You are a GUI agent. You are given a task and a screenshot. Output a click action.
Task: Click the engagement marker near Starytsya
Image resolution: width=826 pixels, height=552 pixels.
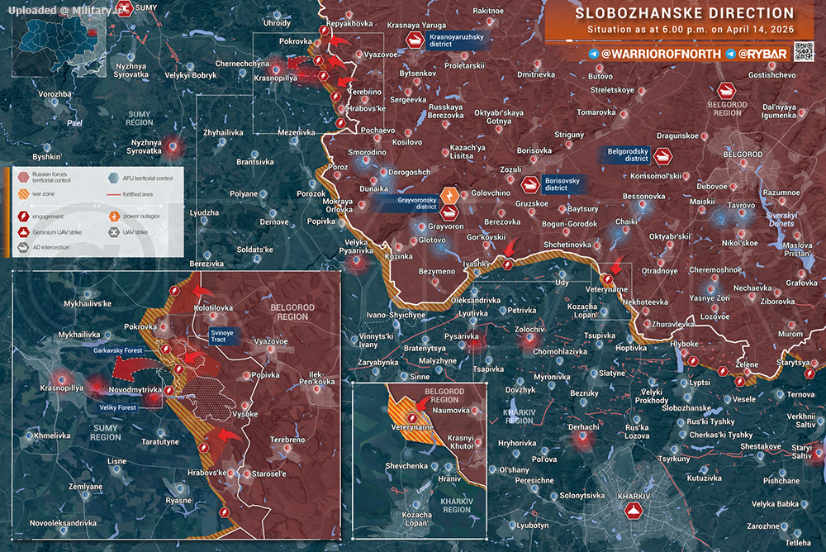tap(809, 374)
